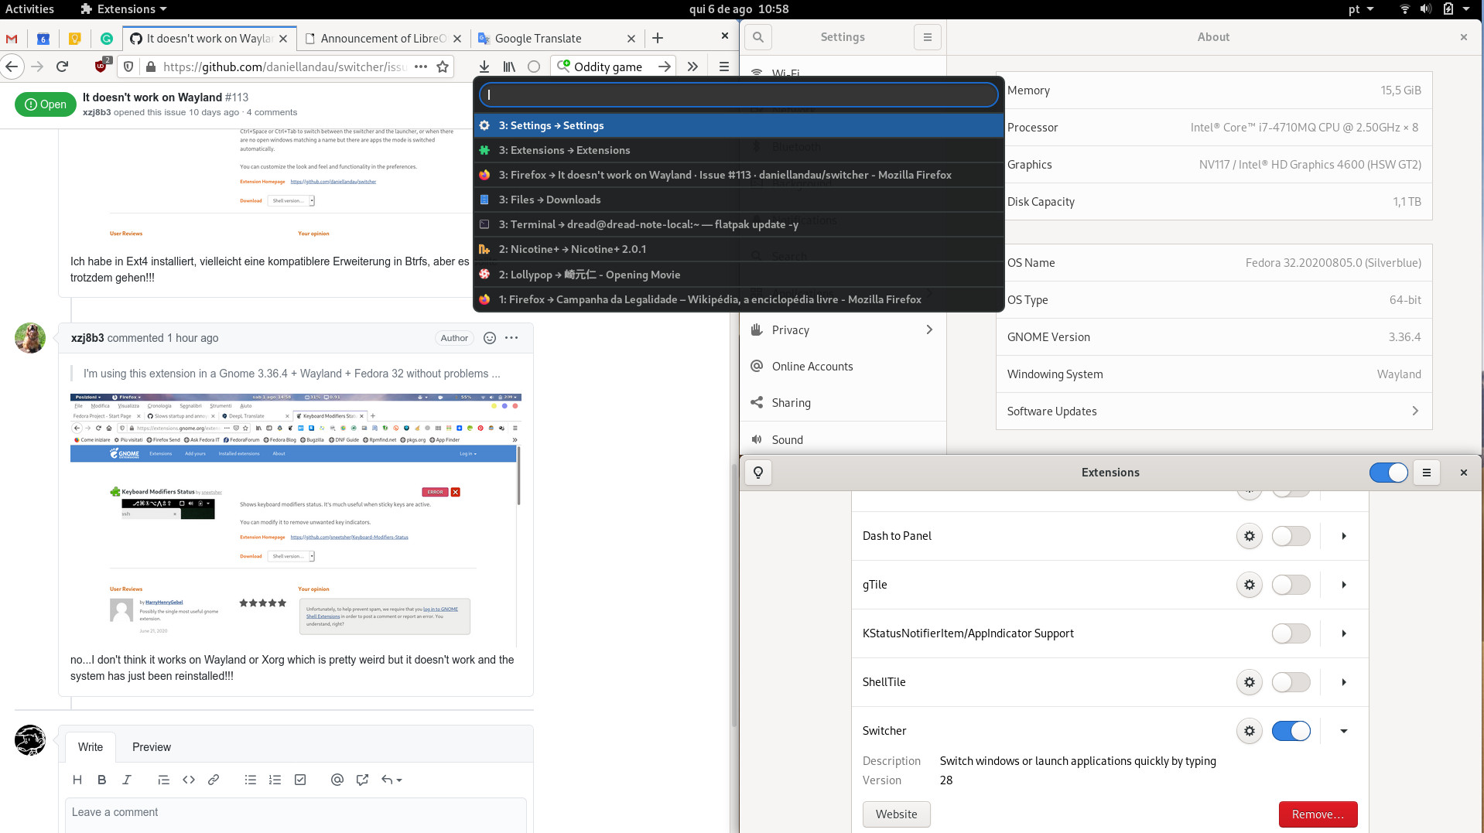The width and height of the screenshot is (1484, 833).
Task: Click Italic icon in comment editor
Action: [x=127, y=780]
